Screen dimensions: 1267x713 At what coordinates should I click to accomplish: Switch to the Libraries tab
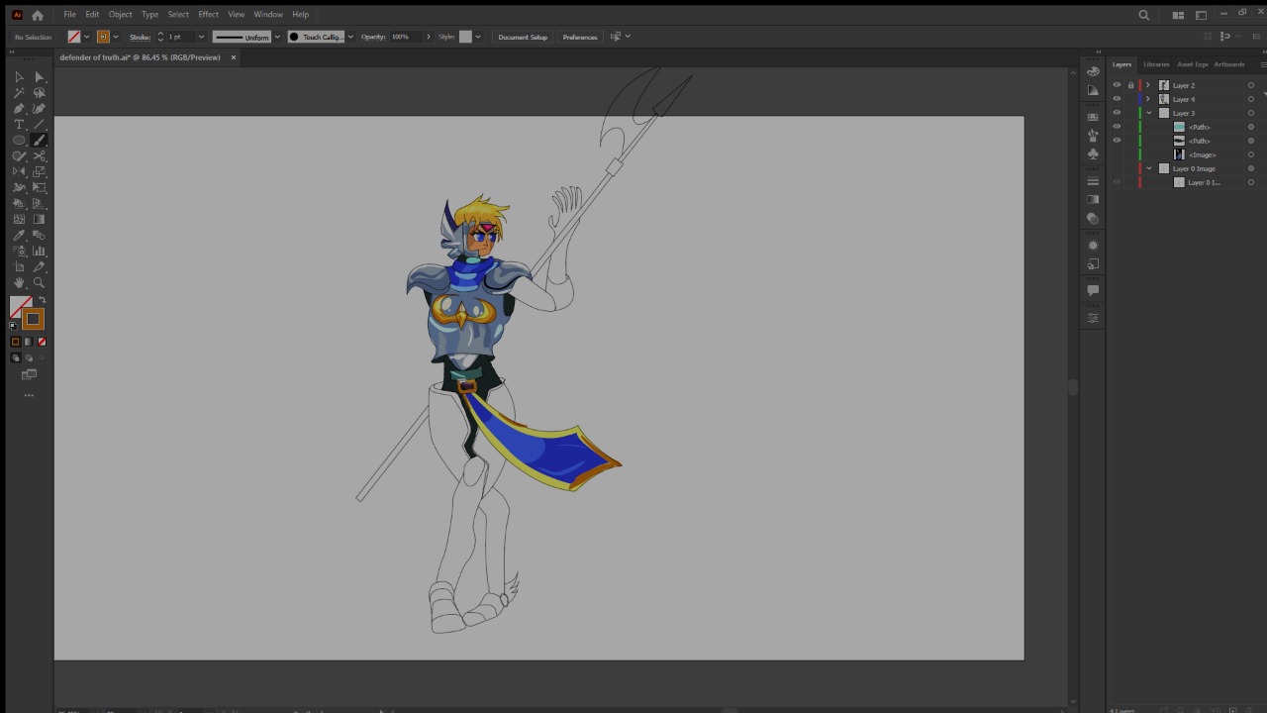[1156, 64]
